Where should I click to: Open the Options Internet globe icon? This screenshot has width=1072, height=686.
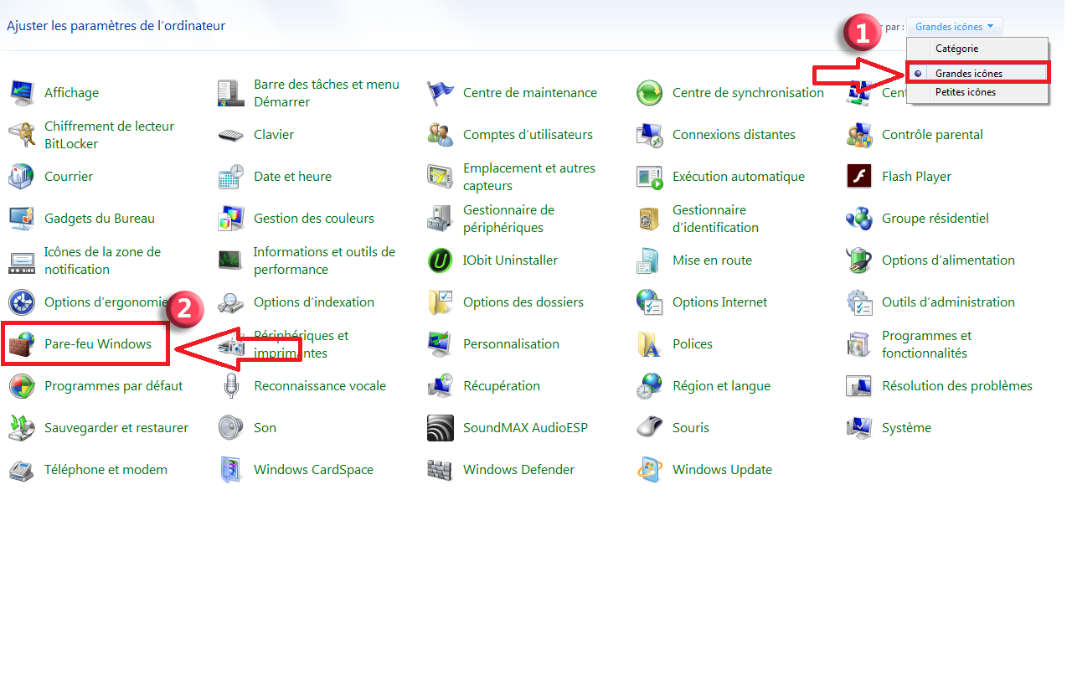pyautogui.click(x=649, y=302)
